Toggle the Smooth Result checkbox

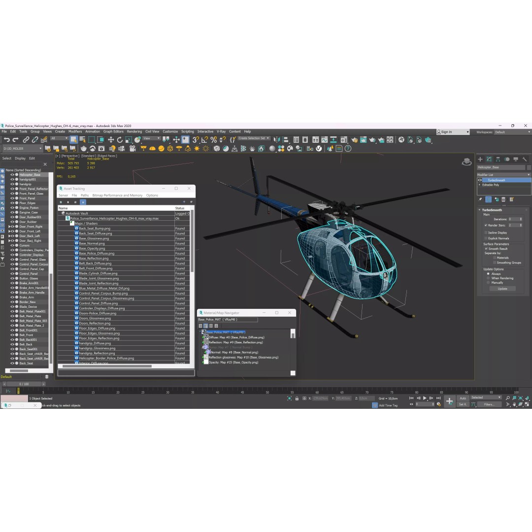486,249
